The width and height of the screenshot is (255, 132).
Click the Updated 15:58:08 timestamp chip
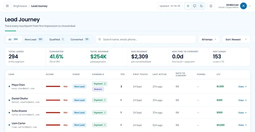[x=170, y=6]
